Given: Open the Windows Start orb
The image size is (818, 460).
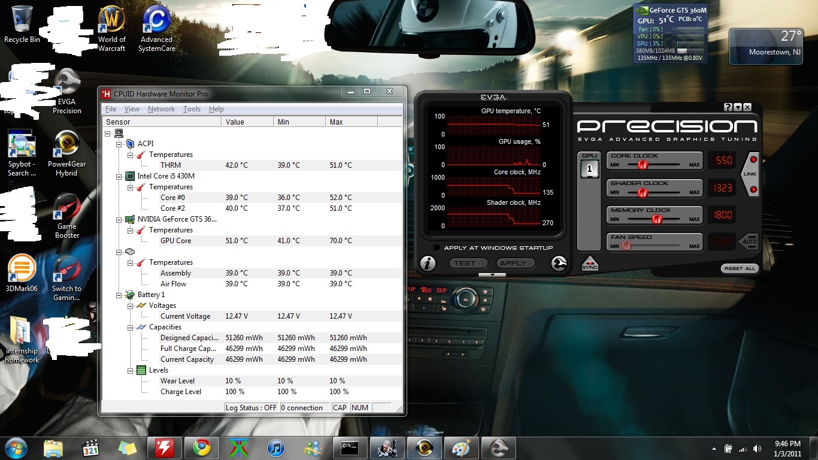Looking at the screenshot, I should click(16, 448).
